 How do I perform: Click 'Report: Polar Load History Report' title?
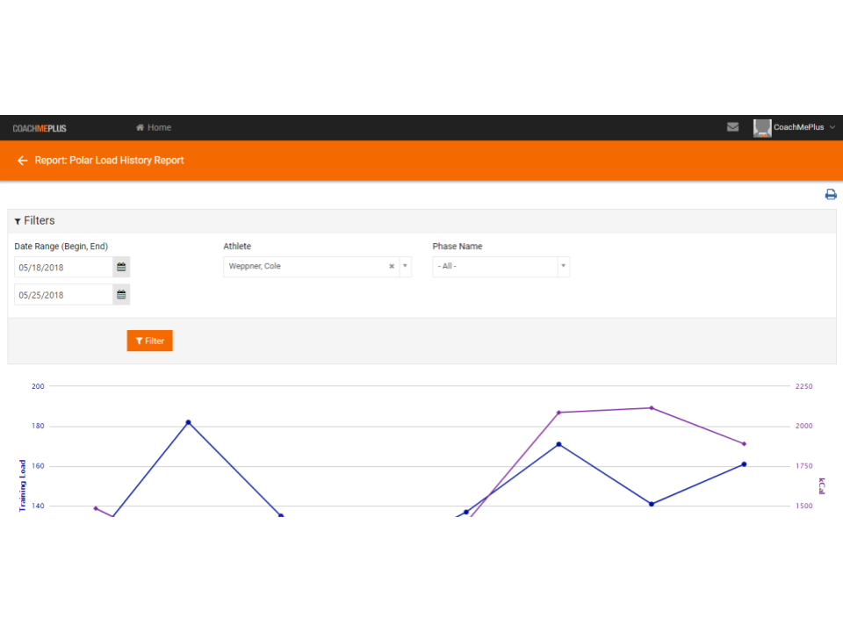pos(109,160)
